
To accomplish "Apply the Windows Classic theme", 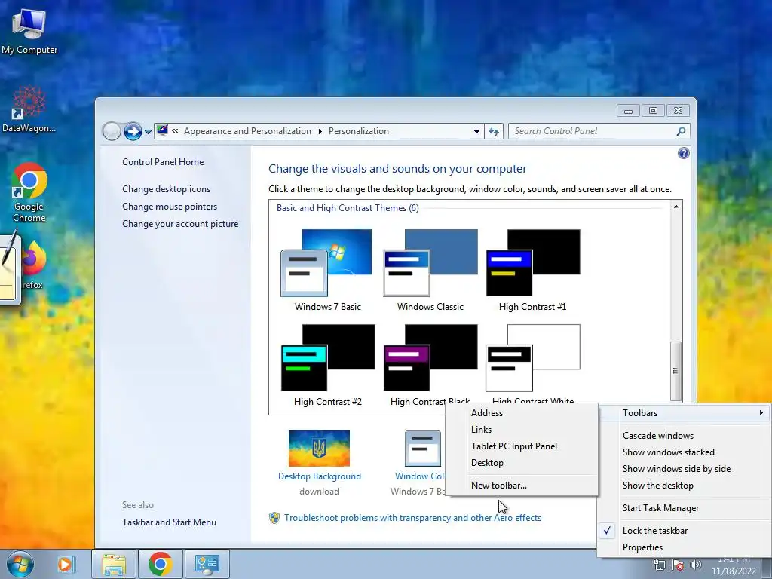I will [x=430, y=270].
